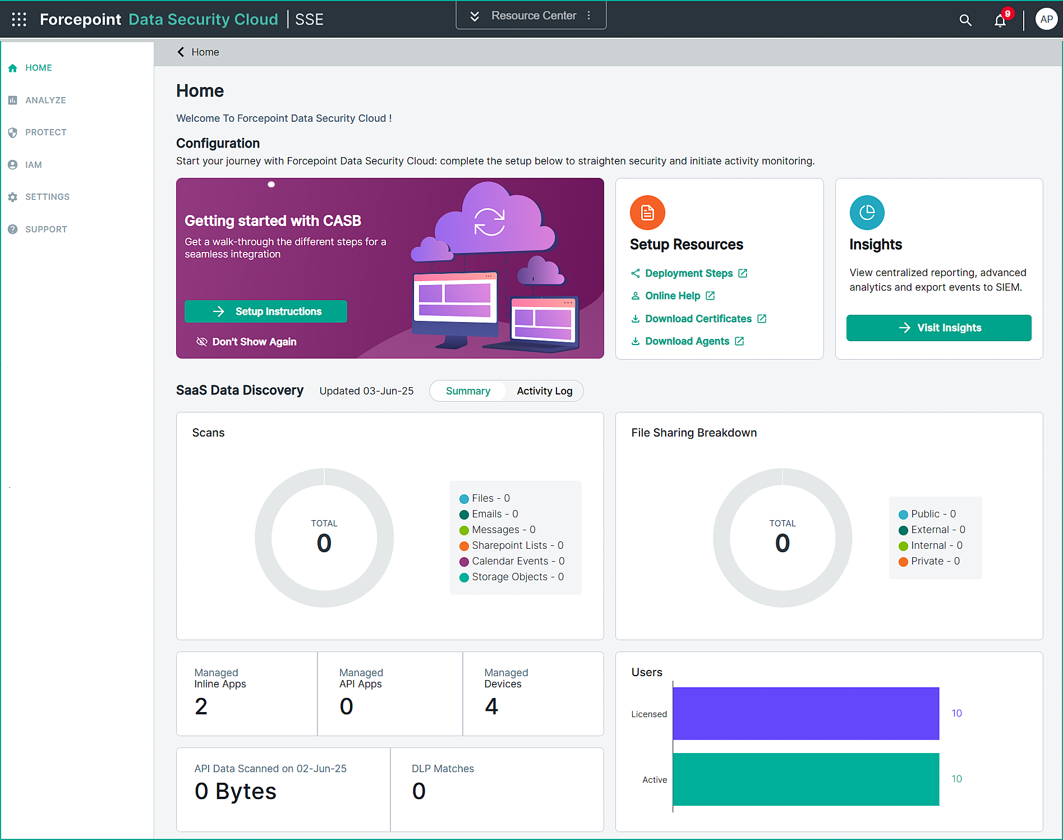
Task: Click the Home breadcrumb text
Action: point(205,52)
